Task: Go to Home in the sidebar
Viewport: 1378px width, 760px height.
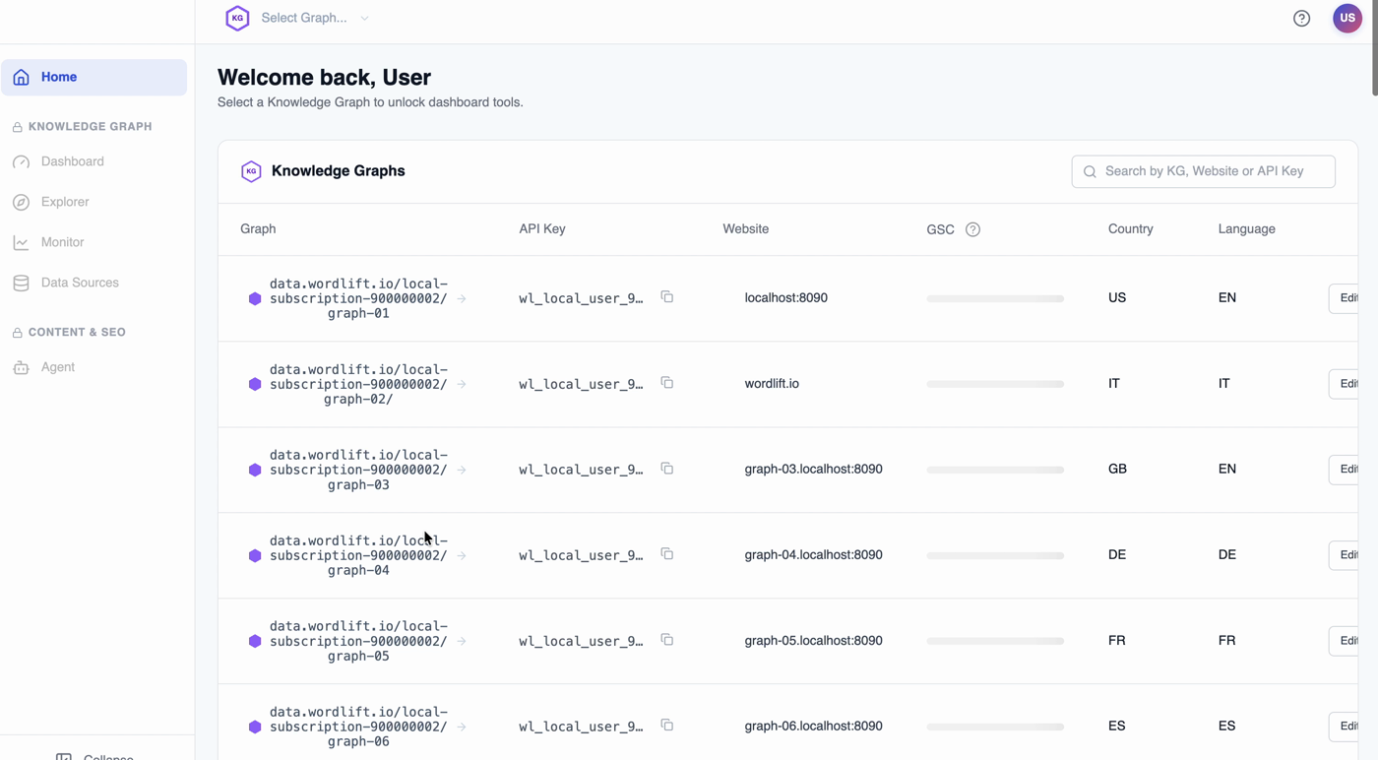Action: [94, 77]
